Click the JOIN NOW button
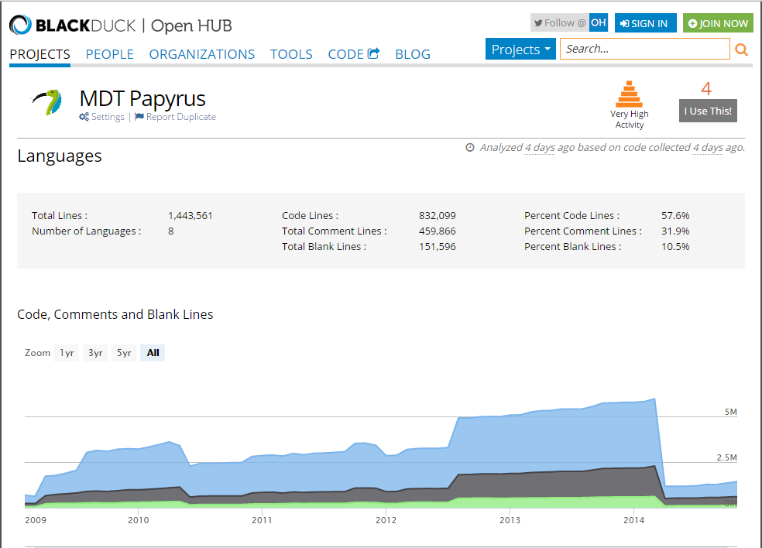Screen dimensions: 762x548 point(718,23)
